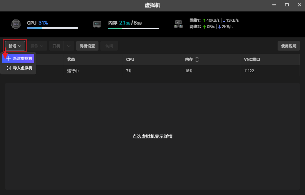Viewport: 305px width, 195px height.
Task: Click the blue download arrow for 网络2
Action: pos(219,27)
